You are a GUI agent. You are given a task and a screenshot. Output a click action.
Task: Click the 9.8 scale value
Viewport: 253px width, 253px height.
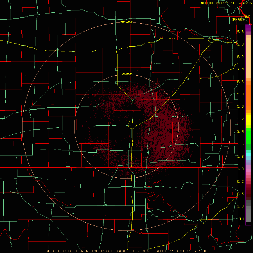pos(240,31)
